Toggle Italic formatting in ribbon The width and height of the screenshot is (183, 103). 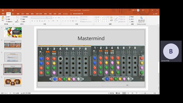point(35,21)
